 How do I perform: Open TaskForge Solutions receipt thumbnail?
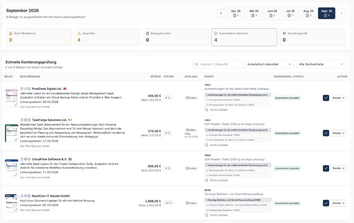click(11, 133)
